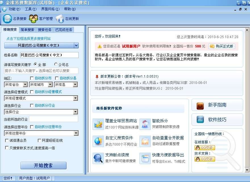Click 用户类型：试用用户 status entry
250x182 pixels.
tap(34, 178)
